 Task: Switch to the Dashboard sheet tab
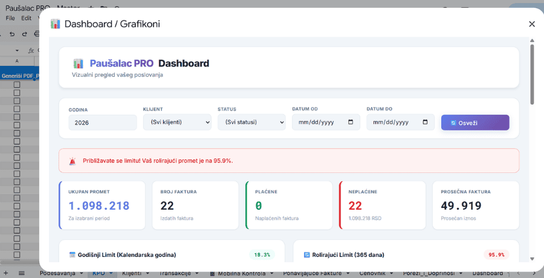tap(488, 274)
